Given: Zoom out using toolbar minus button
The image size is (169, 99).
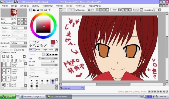Looking at the screenshot, I should (101, 10).
